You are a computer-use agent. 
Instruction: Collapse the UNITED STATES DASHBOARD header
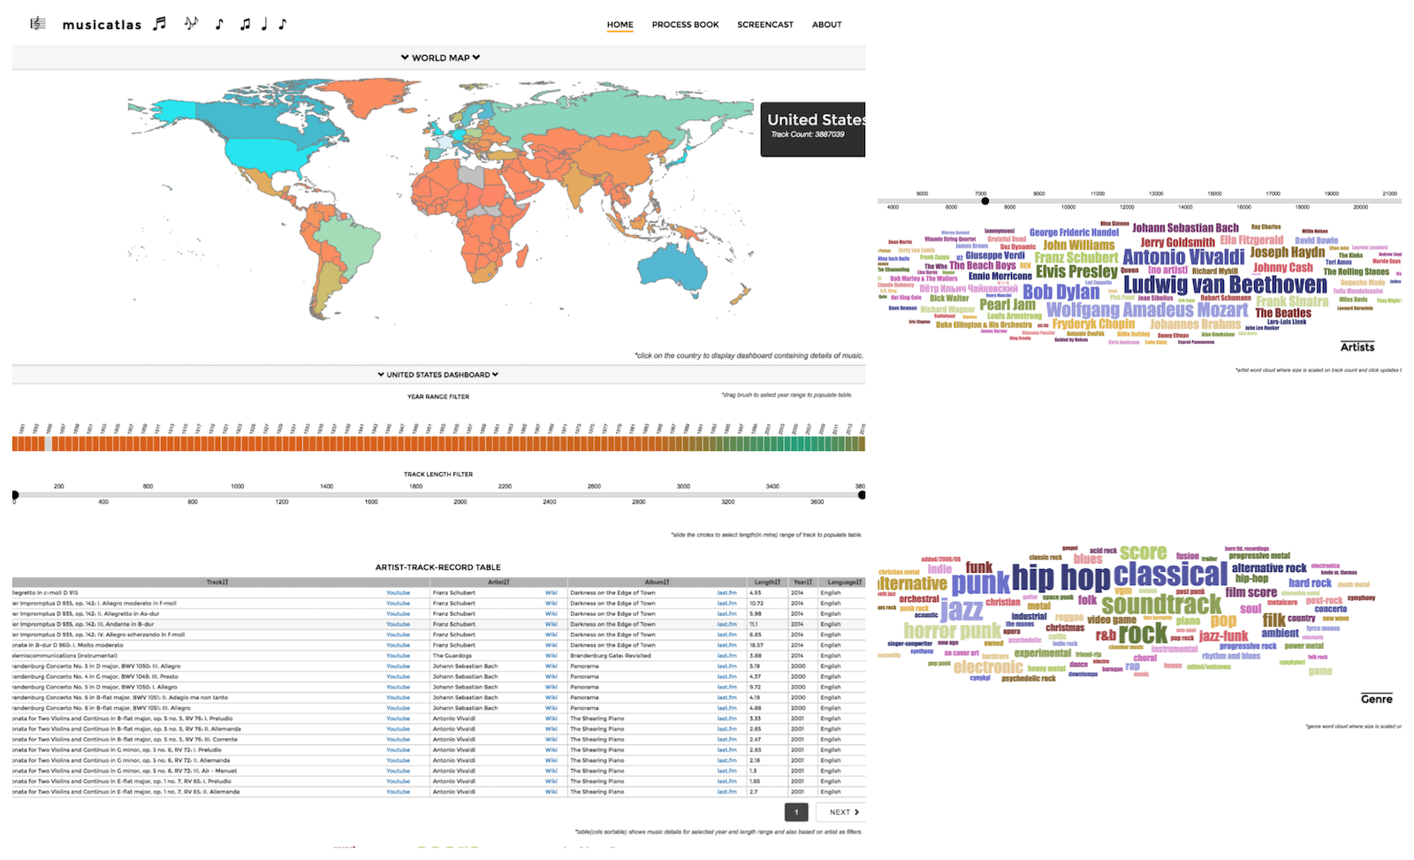[438, 375]
